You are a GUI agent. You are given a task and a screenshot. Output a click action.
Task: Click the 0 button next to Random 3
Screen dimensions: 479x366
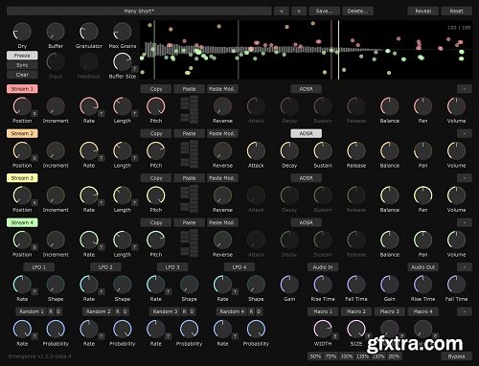[x=192, y=311]
